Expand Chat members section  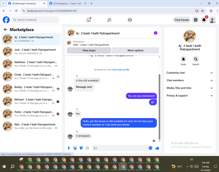pyautogui.click(x=190, y=80)
